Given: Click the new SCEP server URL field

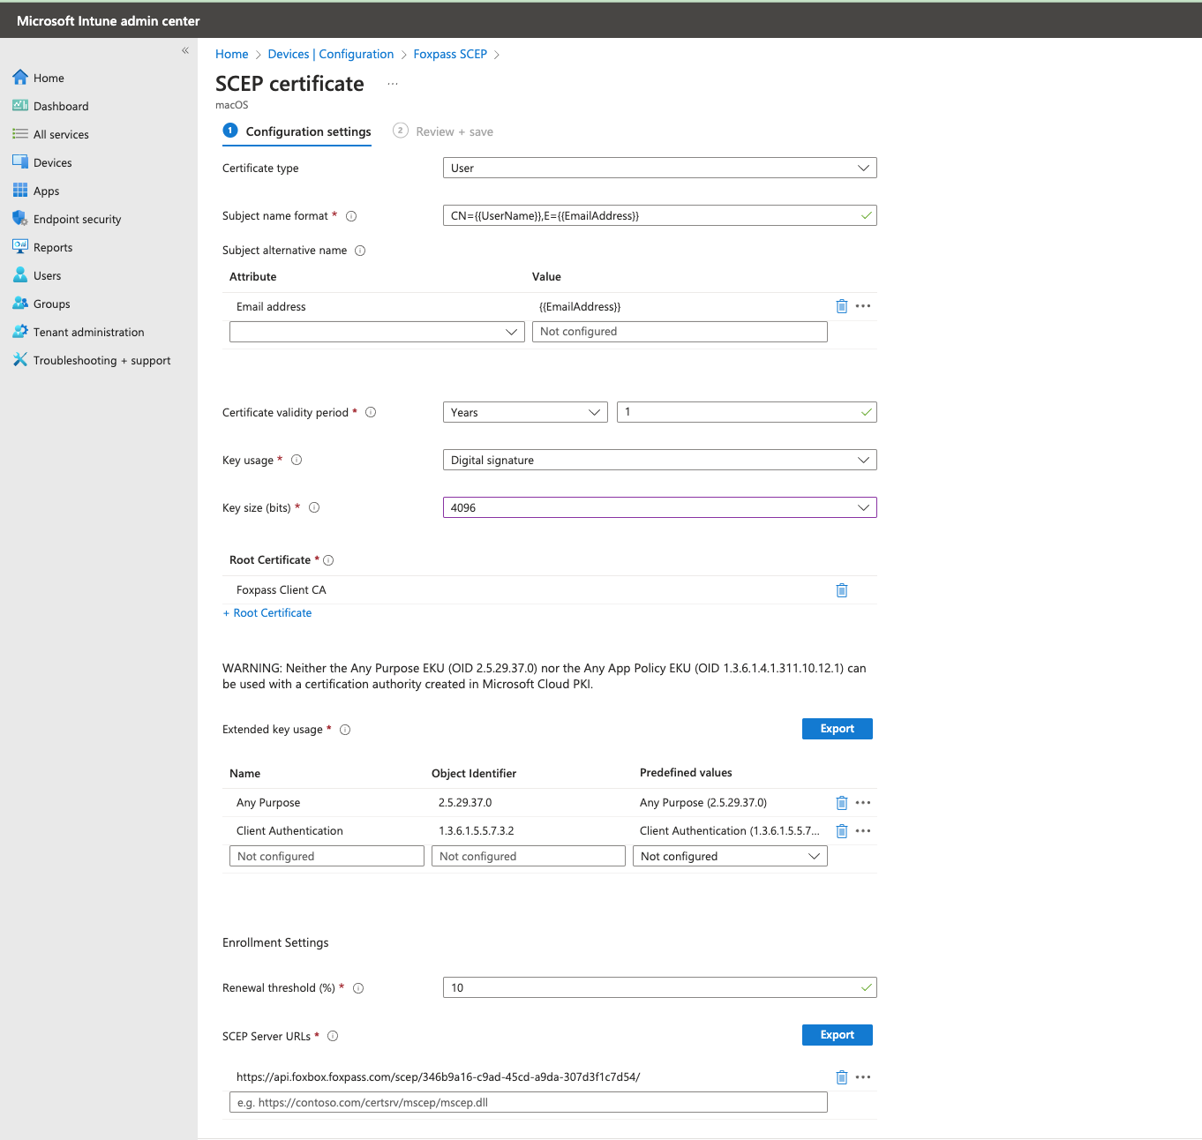Looking at the screenshot, I should 529,1102.
